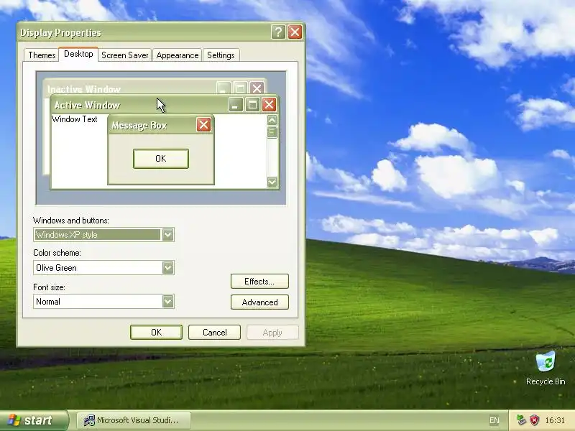
Task: Open the Appearance tab
Action: tap(177, 55)
